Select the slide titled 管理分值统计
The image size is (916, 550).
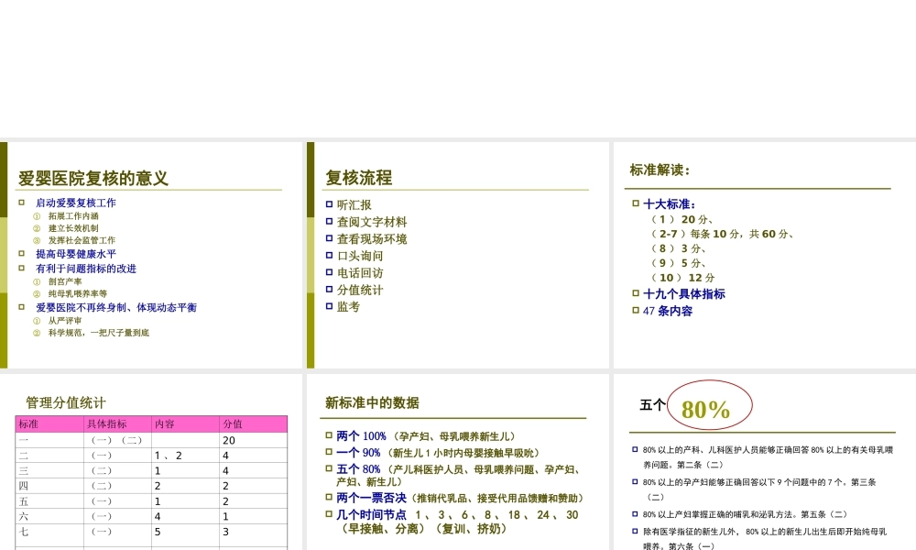[65, 401]
